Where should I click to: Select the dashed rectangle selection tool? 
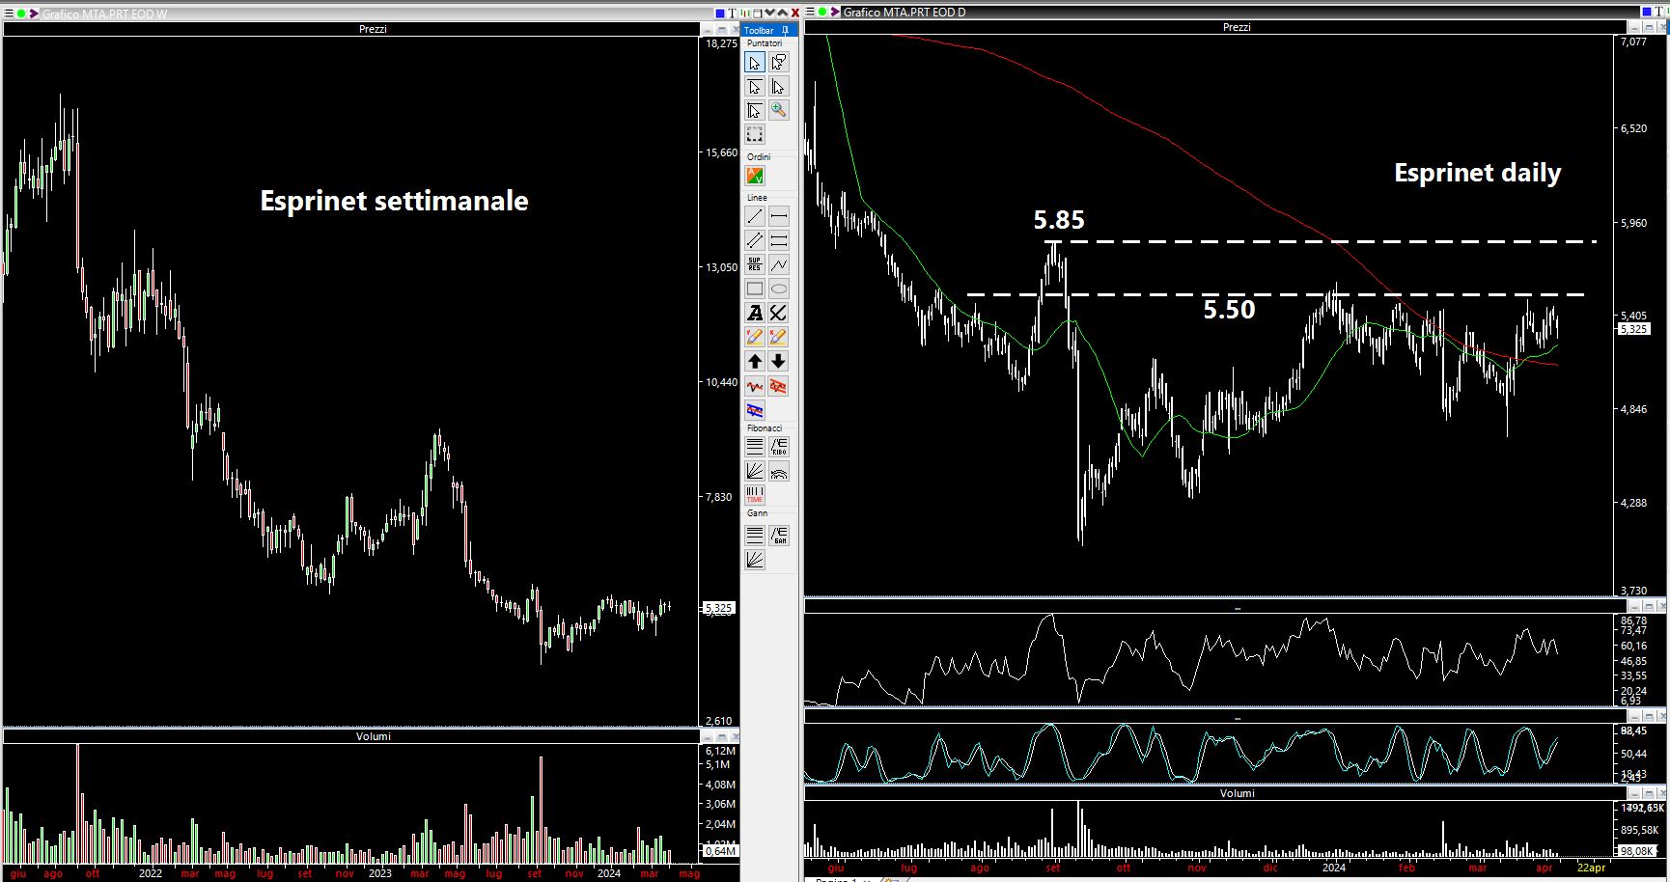(x=755, y=134)
